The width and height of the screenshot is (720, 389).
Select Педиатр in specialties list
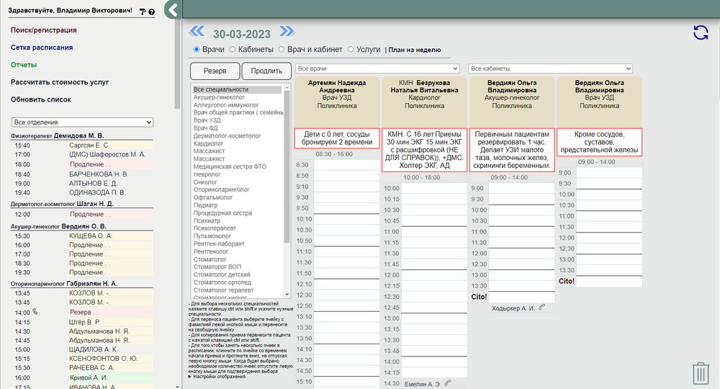click(237, 205)
